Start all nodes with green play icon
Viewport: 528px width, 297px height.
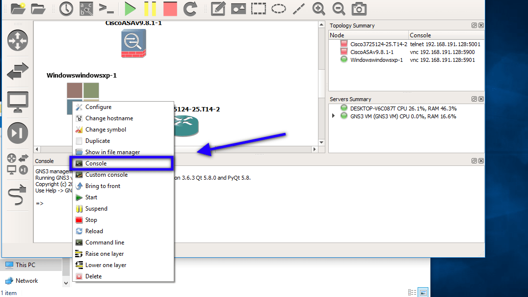(x=130, y=9)
